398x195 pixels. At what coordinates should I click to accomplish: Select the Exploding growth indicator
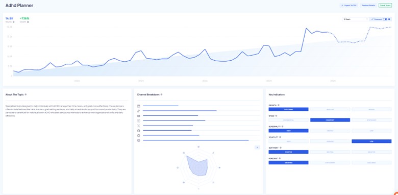288,109
